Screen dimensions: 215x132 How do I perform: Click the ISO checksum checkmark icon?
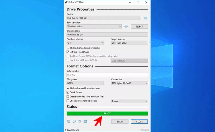pos(126,26)
